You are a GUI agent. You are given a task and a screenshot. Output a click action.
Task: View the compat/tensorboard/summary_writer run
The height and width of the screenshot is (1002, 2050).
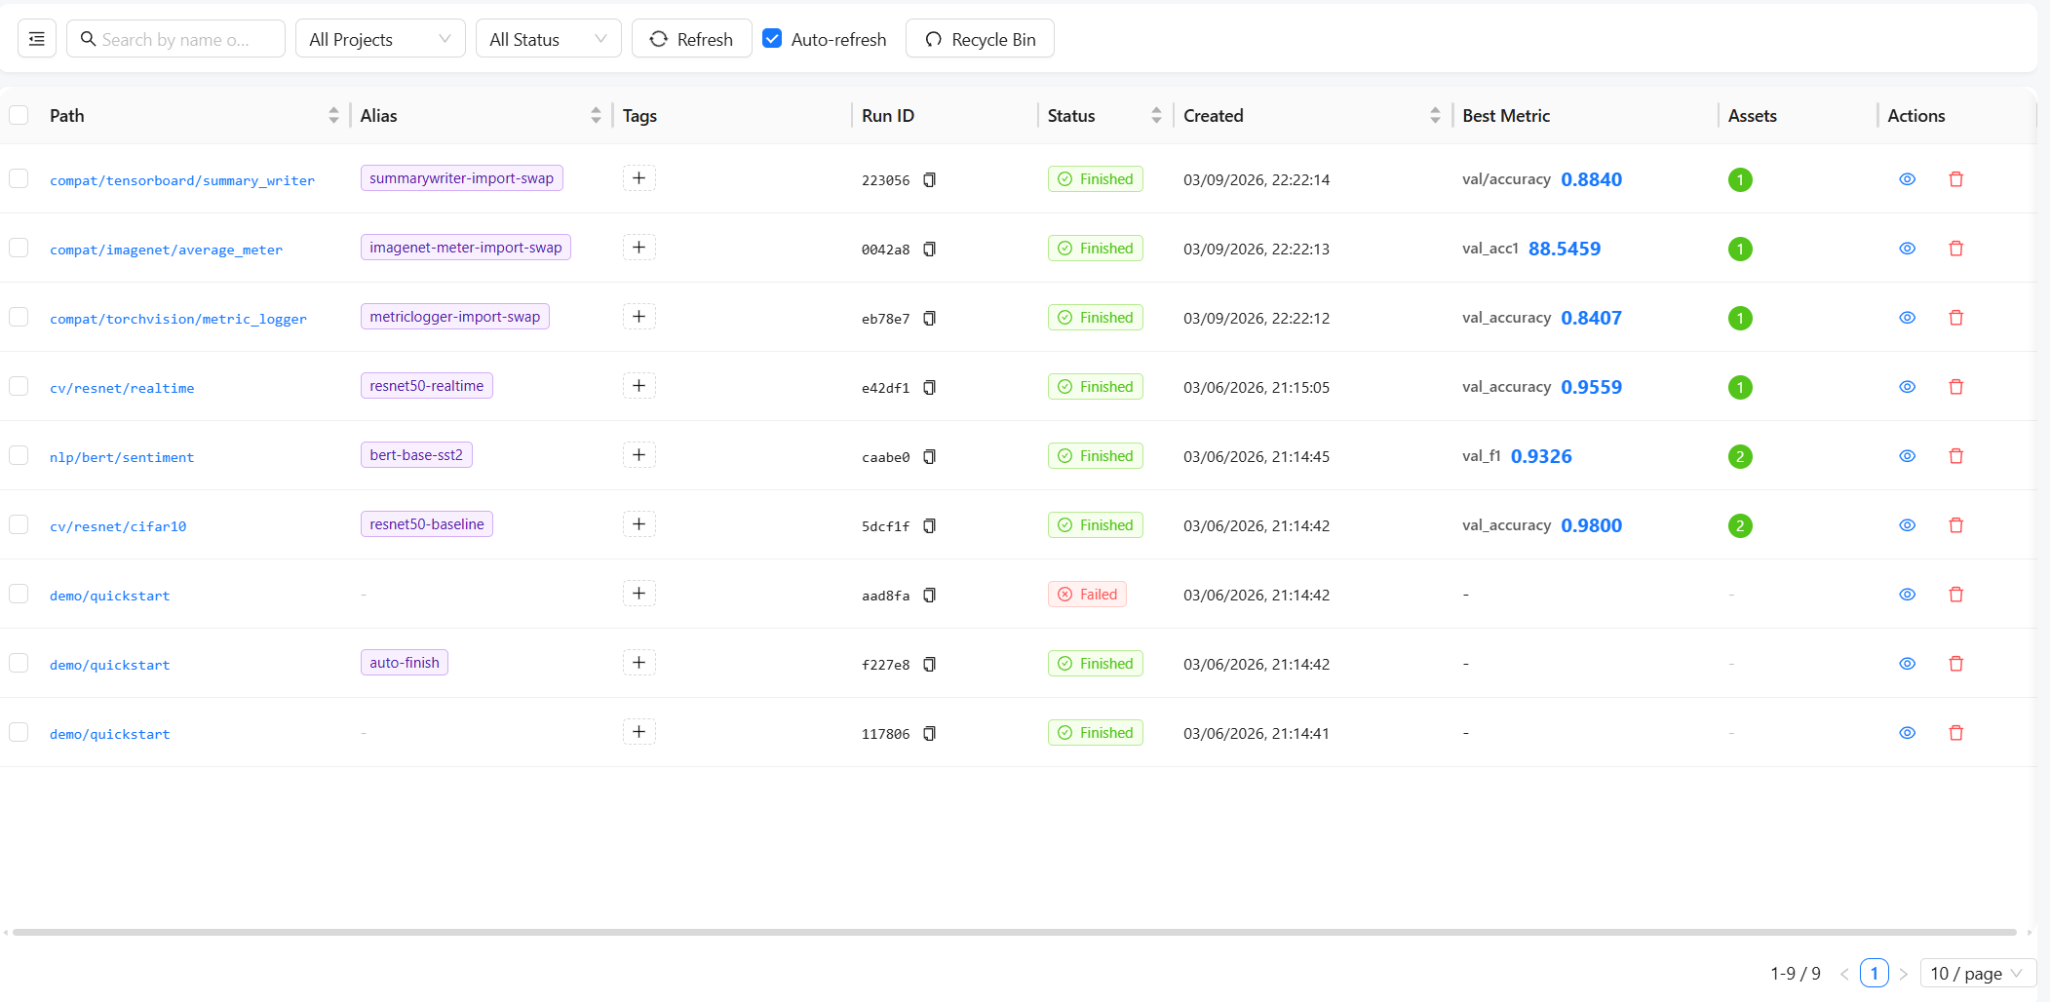(x=1907, y=179)
